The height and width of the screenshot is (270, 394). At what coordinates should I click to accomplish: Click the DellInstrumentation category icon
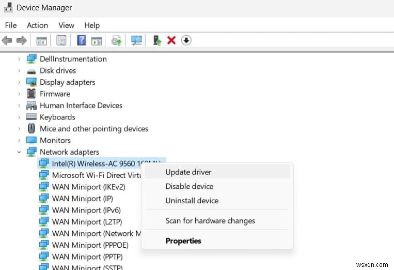point(31,59)
